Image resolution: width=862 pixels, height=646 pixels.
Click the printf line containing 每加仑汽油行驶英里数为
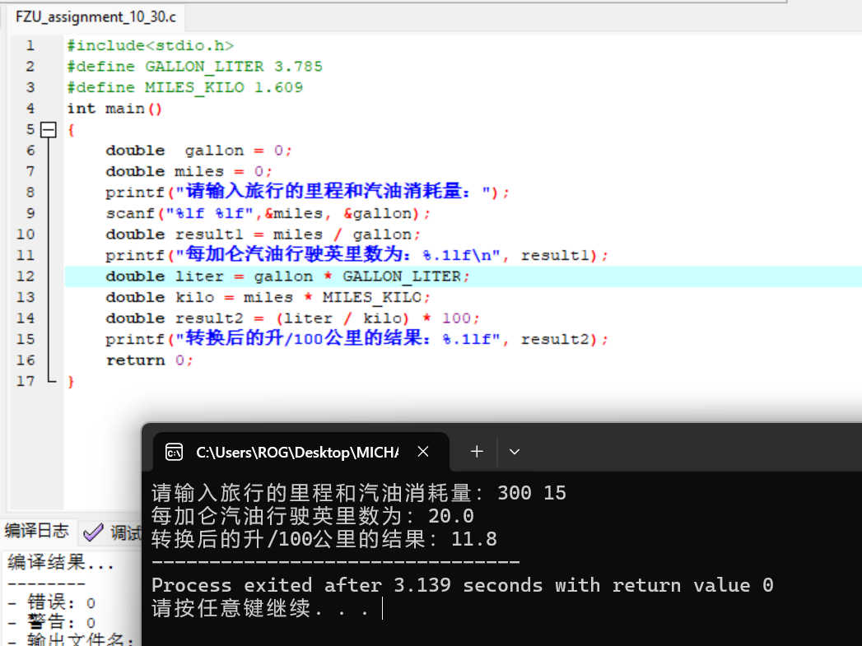[x=356, y=255]
